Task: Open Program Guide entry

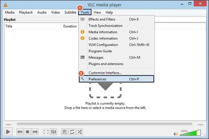Action: (117, 51)
